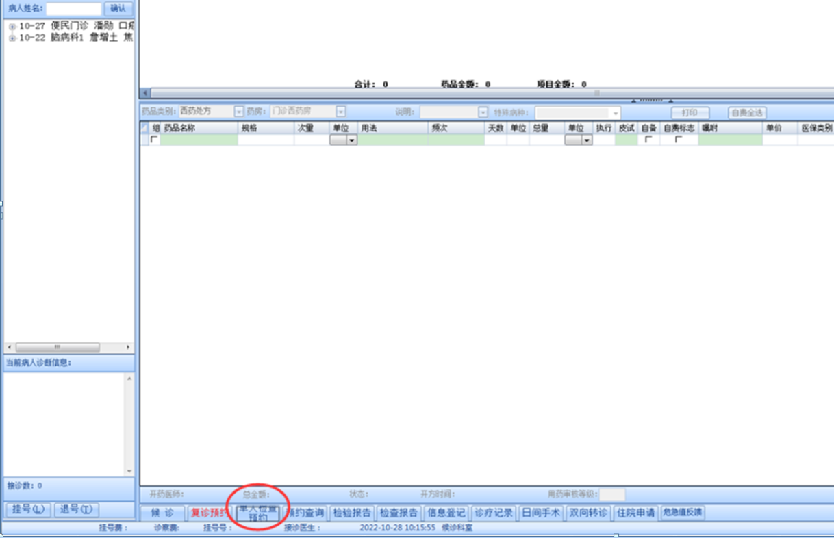Click the 药品名称 cell in the first row

(x=199, y=140)
